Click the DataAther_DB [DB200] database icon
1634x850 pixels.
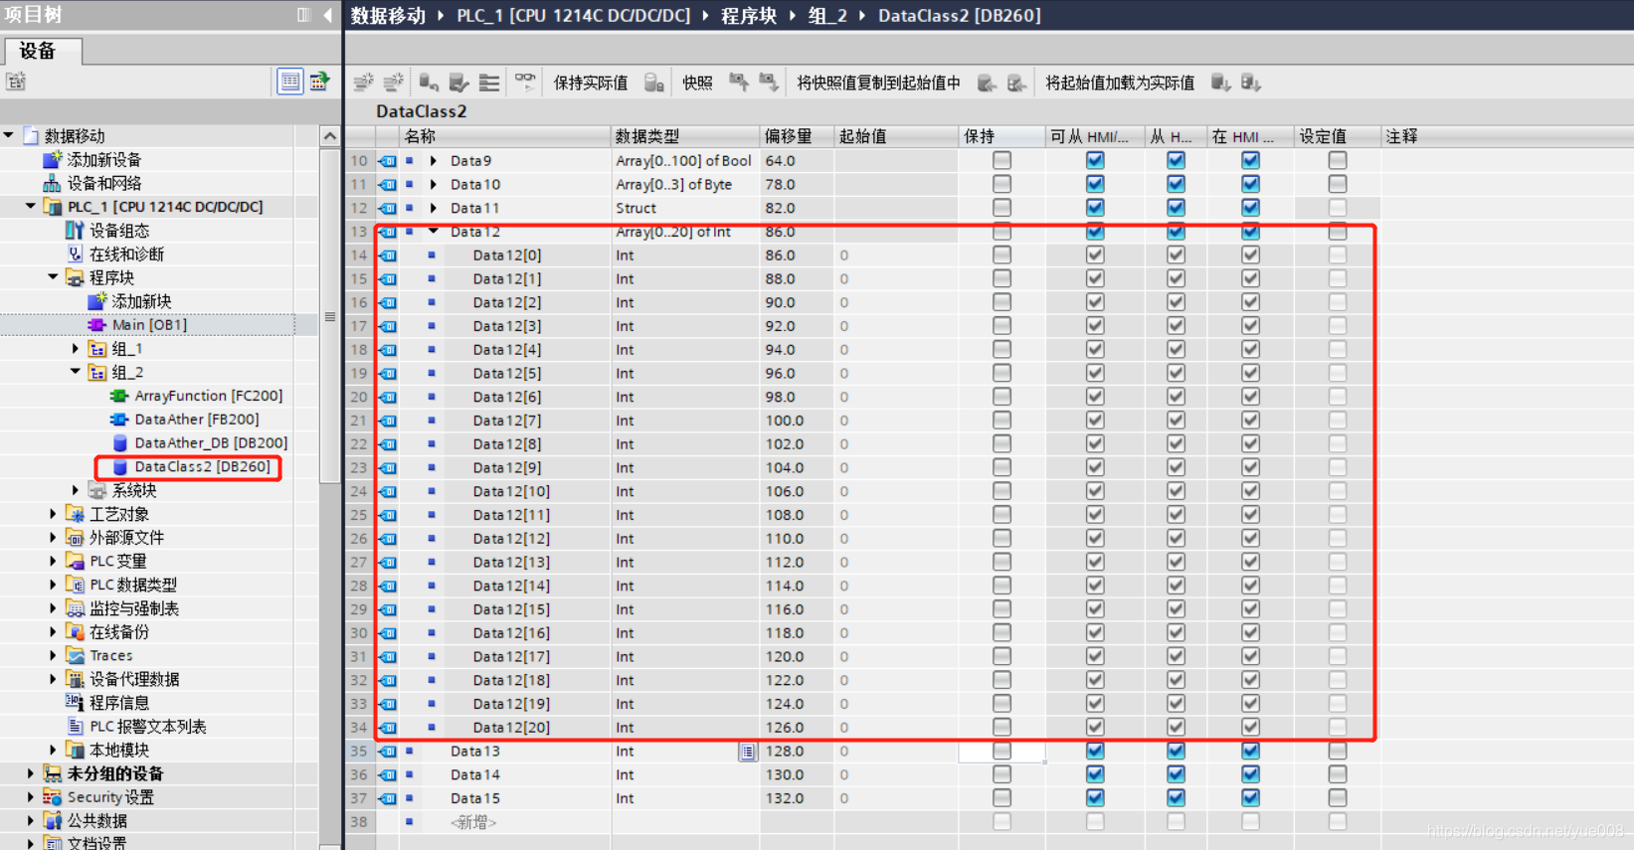point(120,443)
